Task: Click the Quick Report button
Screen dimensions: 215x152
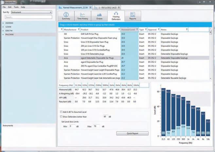Action: click(132, 133)
